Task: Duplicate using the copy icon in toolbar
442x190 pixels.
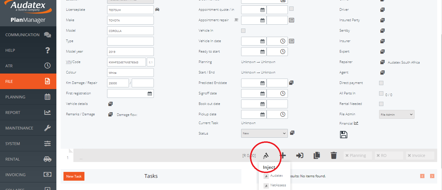Action: (317, 155)
